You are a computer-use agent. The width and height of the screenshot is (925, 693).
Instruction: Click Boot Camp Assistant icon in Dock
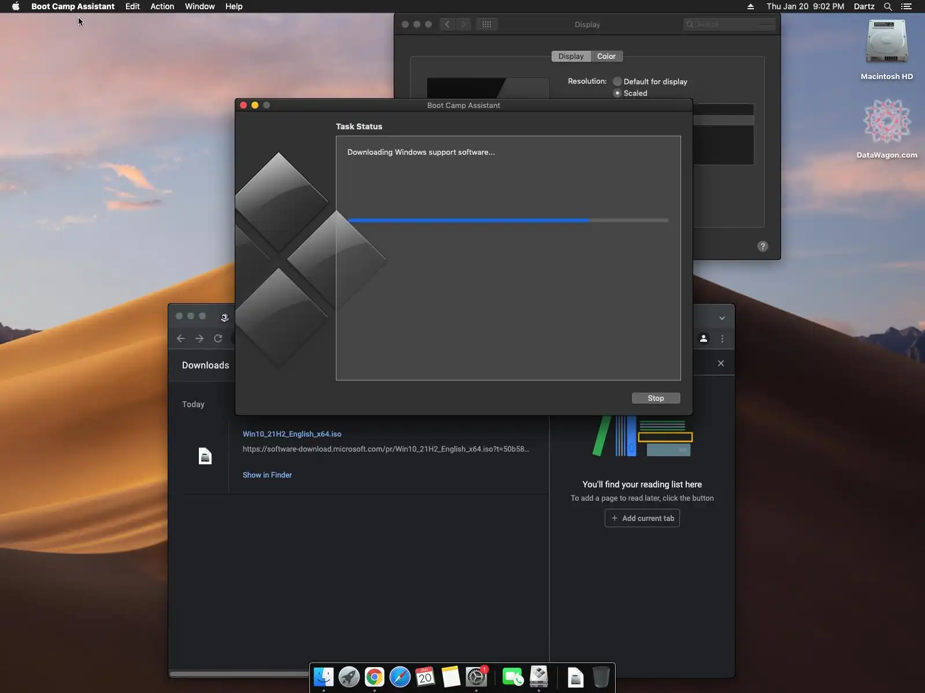[x=539, y=677]
